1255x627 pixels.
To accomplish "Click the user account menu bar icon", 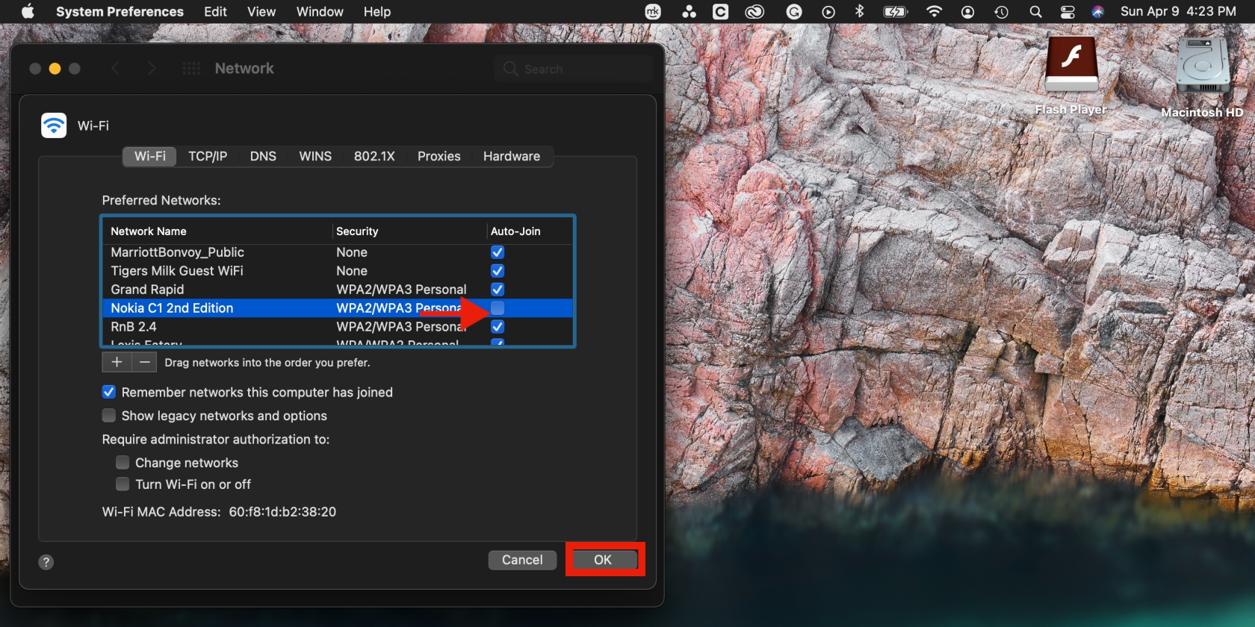I will point(967,12).
